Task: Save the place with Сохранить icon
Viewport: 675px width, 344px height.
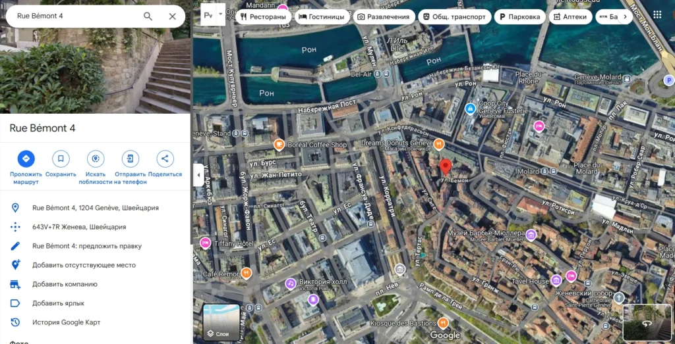Action: (x=61, y=159)
